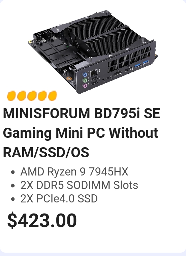Choose the third rating star
186x256 pixels.
click(32, 96)
